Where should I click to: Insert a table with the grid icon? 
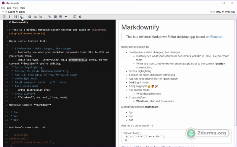pos(60,17)
